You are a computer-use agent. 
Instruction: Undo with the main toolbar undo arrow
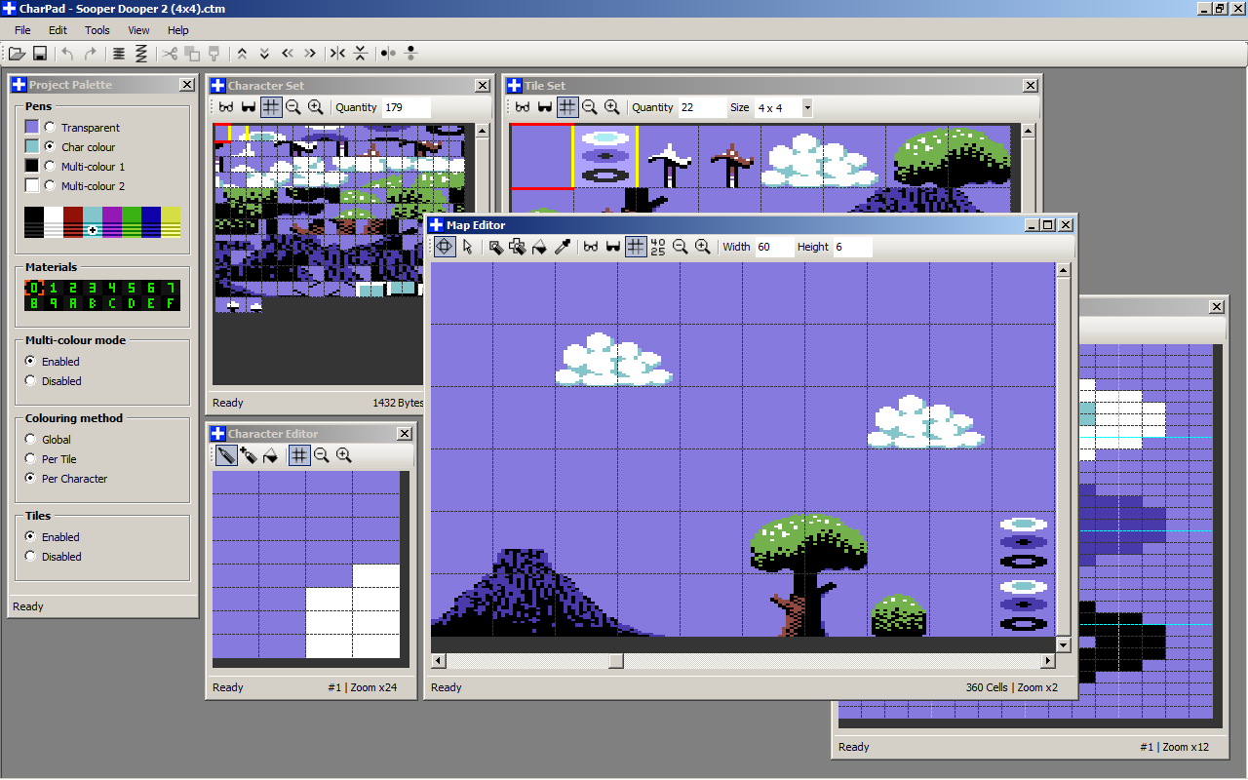[67, 54]
